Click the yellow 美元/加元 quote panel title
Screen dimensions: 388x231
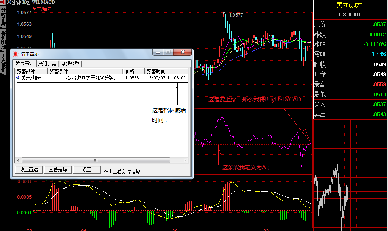pyautogui.click(x=349, y=5)
